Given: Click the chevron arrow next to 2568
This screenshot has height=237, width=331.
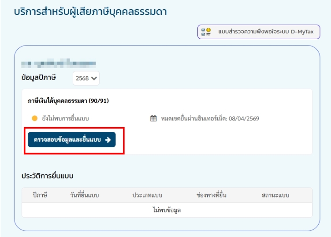Looking at the screenshot, I should (x=94, y=79).
